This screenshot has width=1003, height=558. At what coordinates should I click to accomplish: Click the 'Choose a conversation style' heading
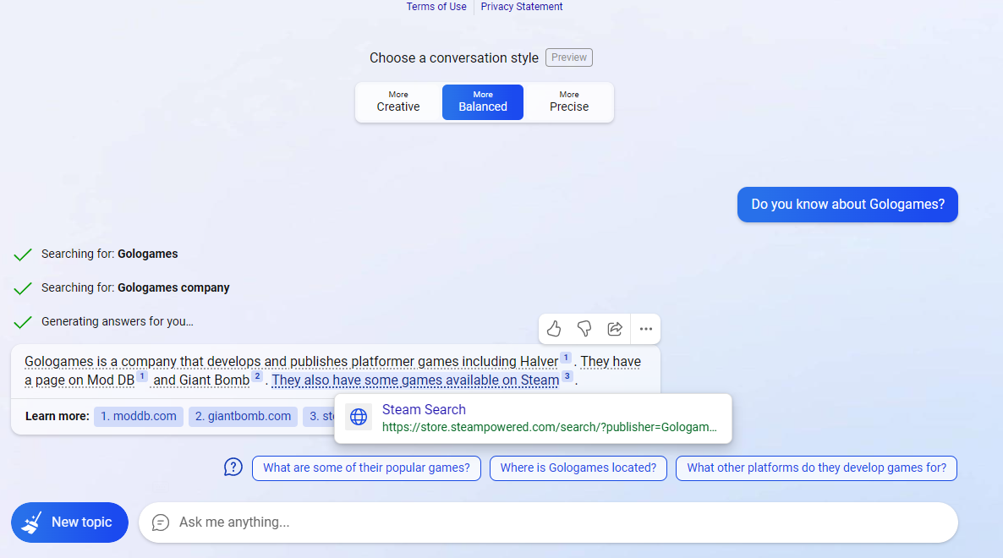(x=454, y=58)
